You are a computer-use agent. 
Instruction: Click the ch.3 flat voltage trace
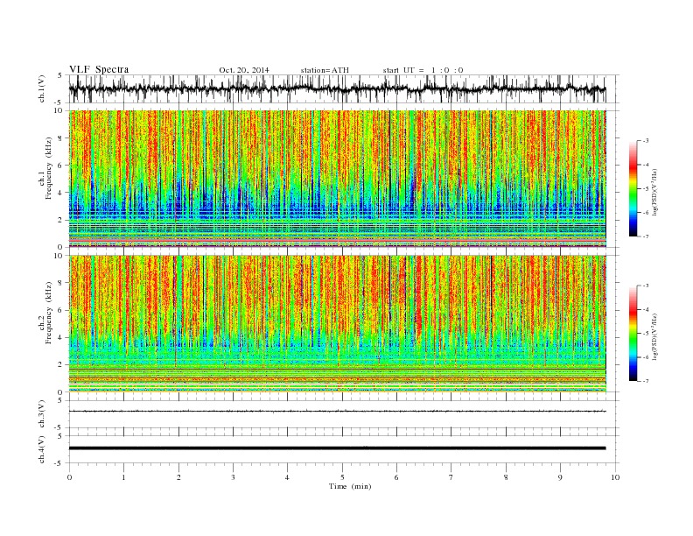pyautogui.click(x=338, y=412)
